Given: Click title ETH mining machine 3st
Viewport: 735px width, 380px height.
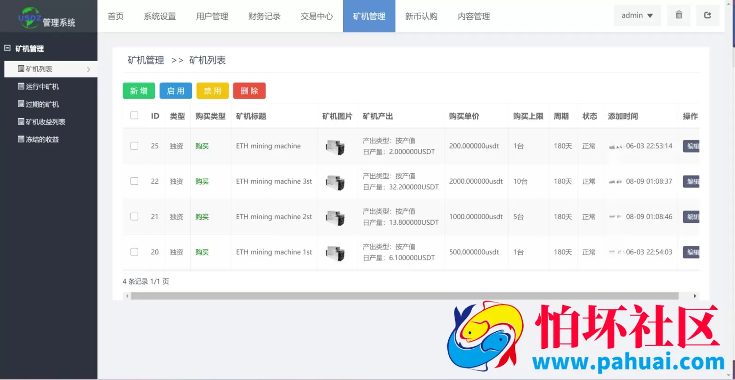Looking at the screenshot, I should click(274, 181).
